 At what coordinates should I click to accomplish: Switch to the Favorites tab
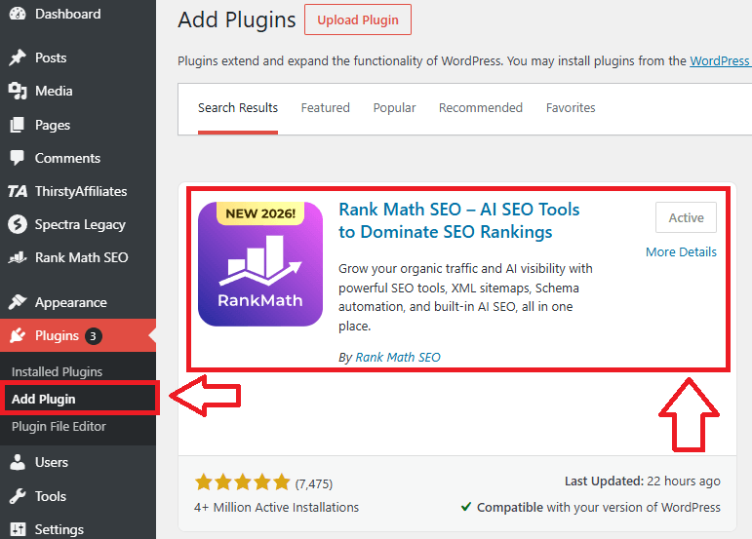click(571, 108)
